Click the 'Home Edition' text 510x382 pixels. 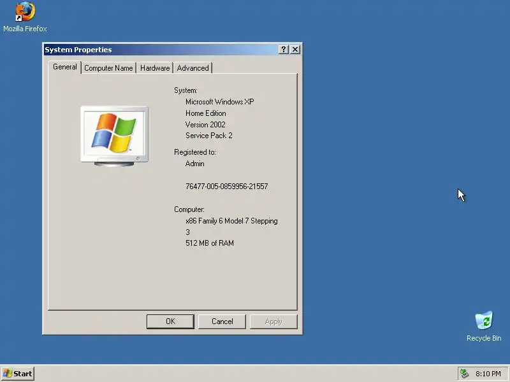pyautogui.click(x=205, y=113)
